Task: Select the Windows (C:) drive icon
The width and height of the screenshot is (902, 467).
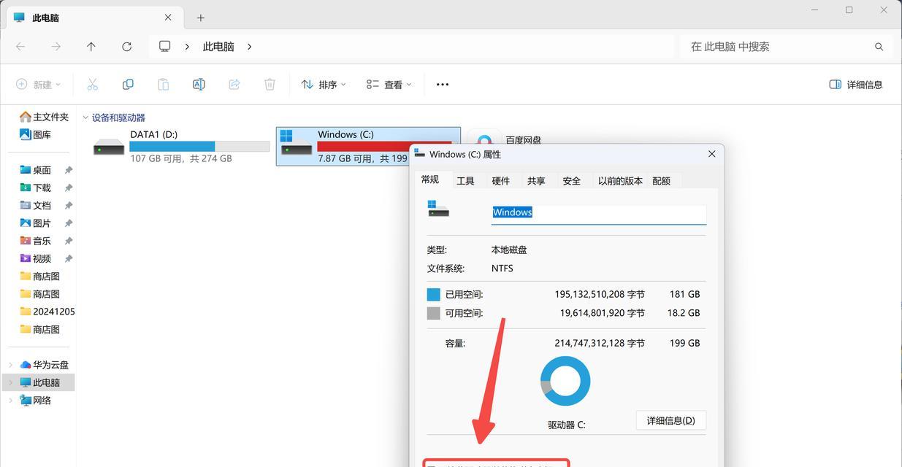Action: (297, 144)
